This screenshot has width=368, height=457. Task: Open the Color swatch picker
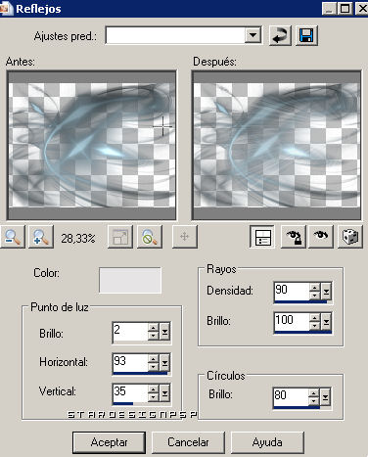pyautogui.click(x=130, y=281)
